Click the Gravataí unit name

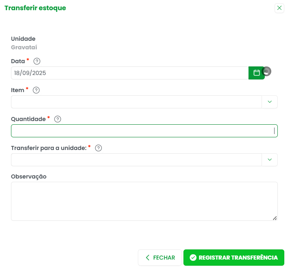point(24,47)
